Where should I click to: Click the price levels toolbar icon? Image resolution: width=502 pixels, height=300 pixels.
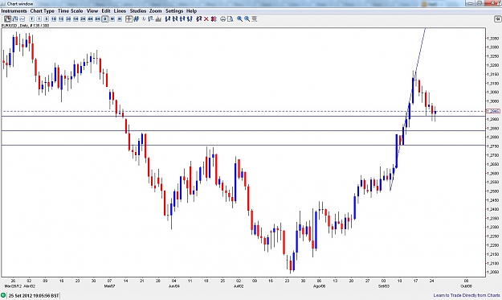[151, 19]
